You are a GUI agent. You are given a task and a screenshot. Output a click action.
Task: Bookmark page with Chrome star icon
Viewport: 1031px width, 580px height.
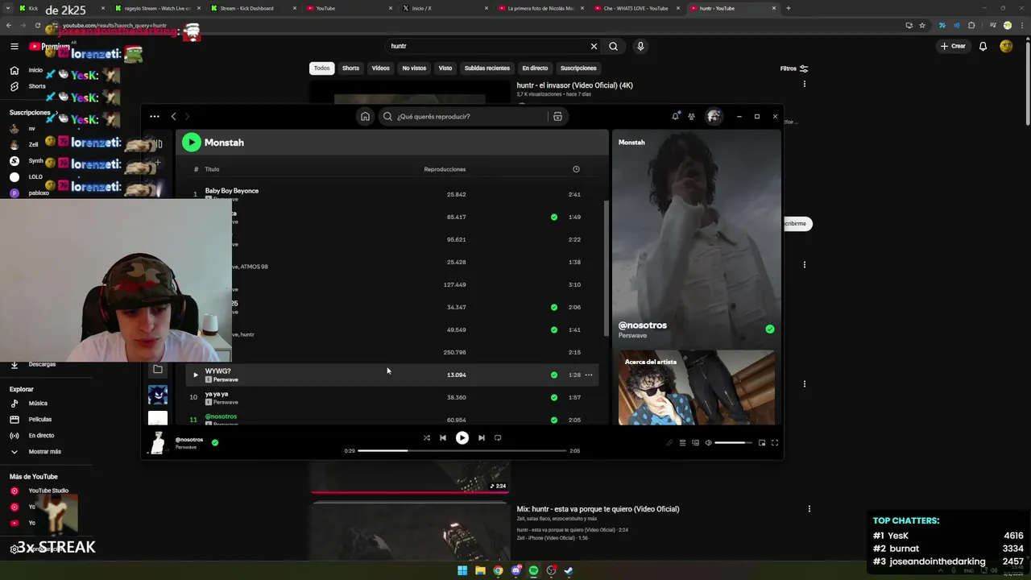point(922,25)
